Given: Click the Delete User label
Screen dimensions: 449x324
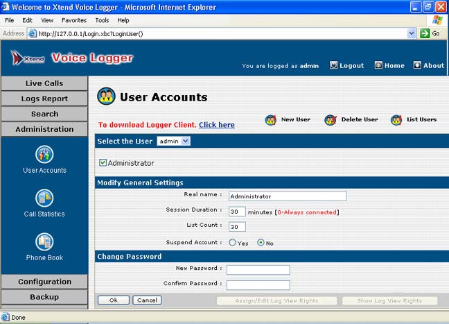Looking at the screenshot, I should coord(360,119).
